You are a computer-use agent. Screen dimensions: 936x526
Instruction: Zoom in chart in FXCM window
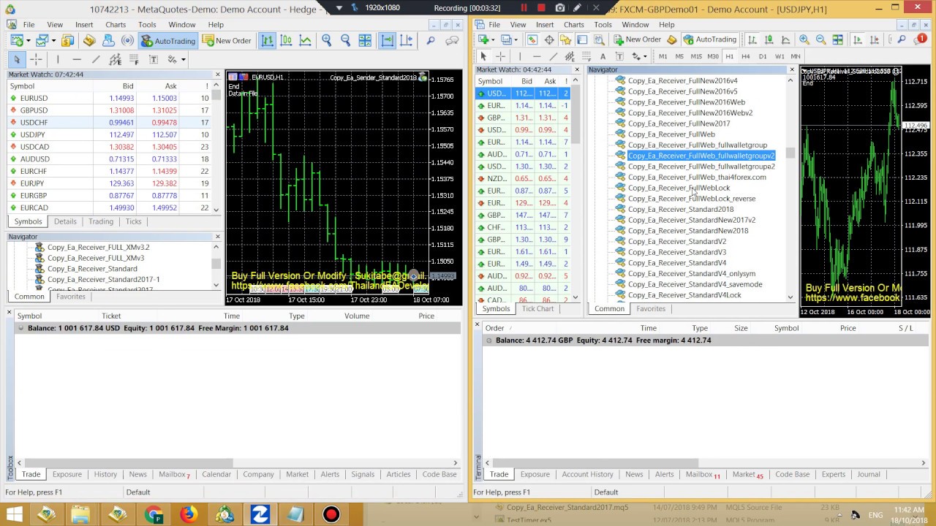804,39
